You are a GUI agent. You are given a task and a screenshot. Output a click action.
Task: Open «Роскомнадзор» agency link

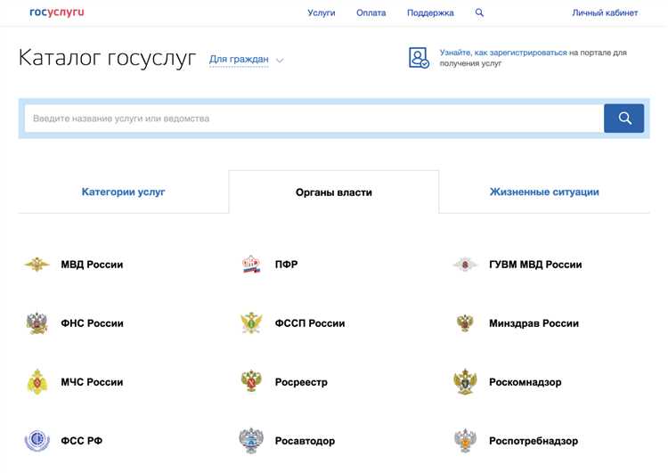click(x=525, y=382)
